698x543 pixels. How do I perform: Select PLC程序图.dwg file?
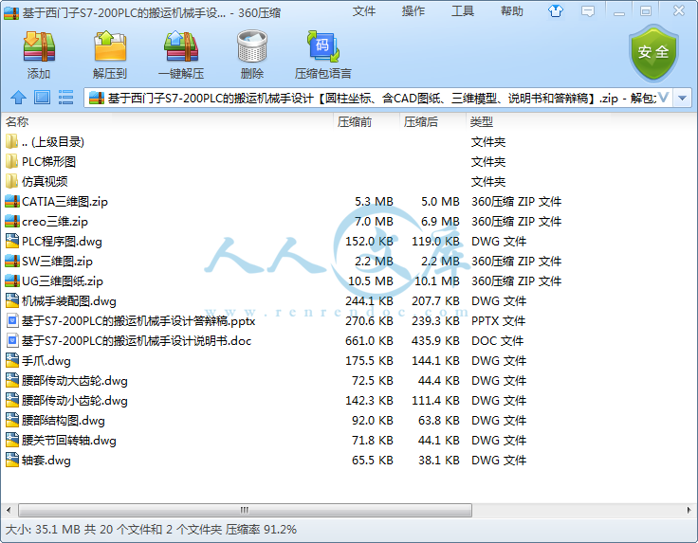point(62,241)
